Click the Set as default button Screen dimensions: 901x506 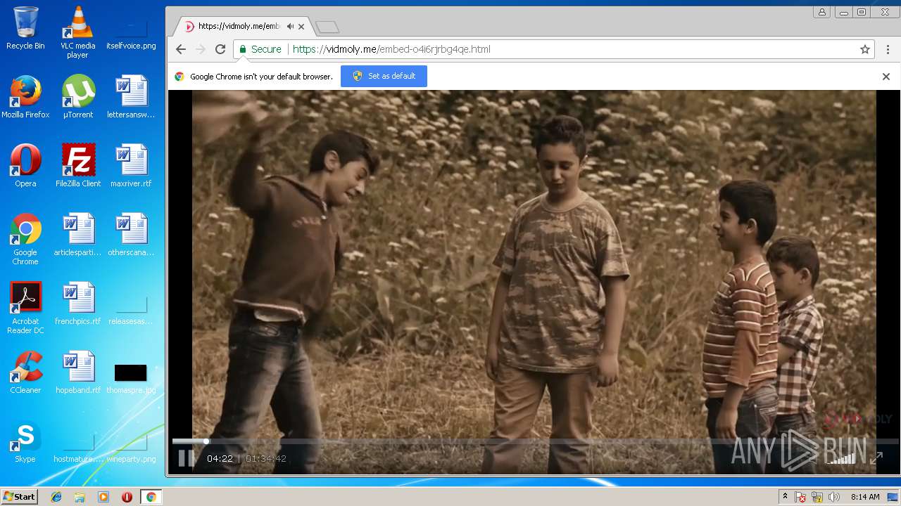384,76
